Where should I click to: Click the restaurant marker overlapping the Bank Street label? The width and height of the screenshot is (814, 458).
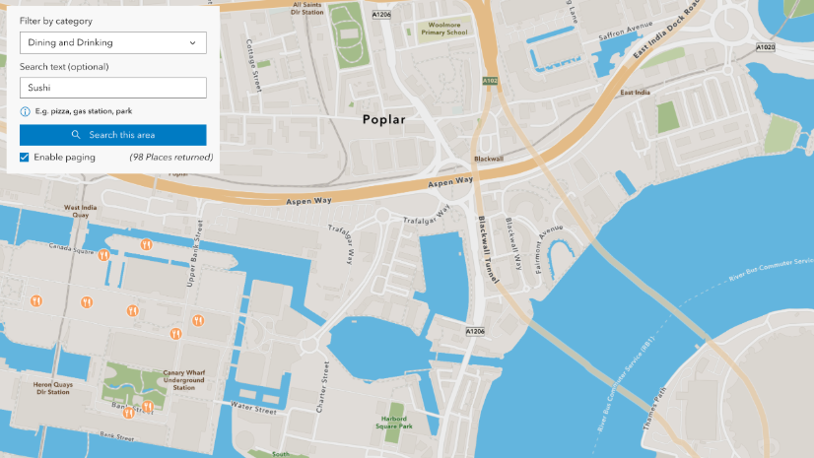[x=128, y=413]
